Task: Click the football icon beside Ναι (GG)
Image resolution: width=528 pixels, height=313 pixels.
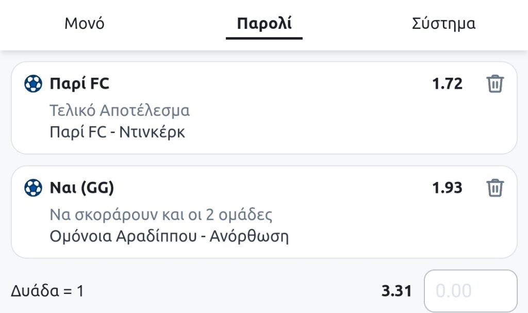Action: (33, 188)
